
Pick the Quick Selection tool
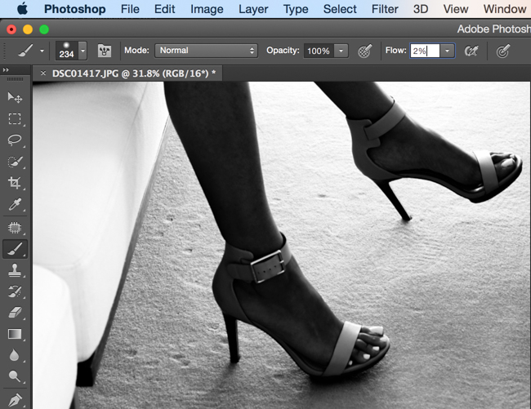pos(15,162)
